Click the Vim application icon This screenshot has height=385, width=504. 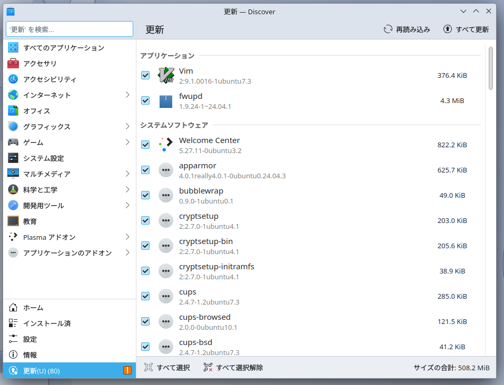pyautogui.click(x=166, y=75)
